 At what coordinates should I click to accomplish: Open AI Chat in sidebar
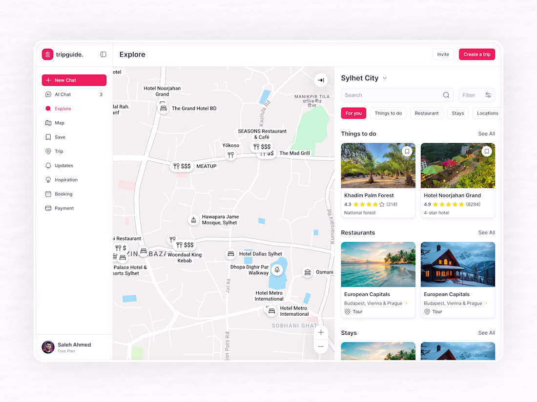coord(74,95)
